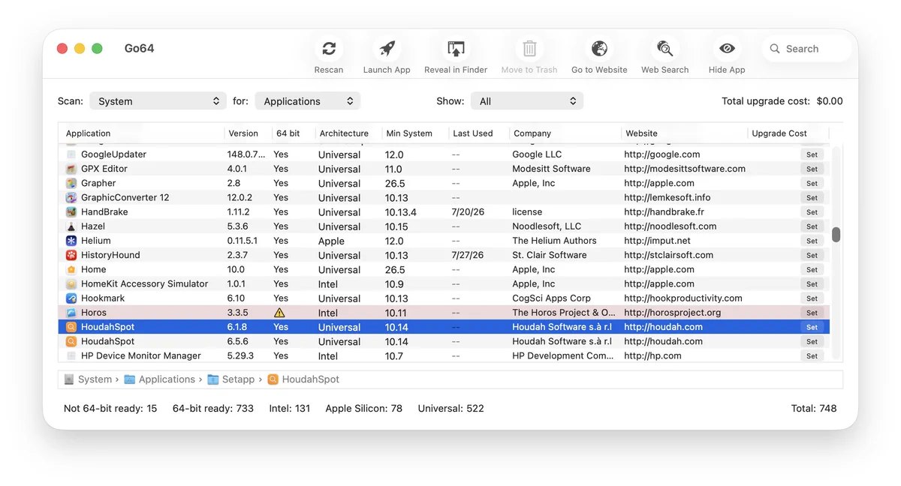
Task: Click the http://hookproductivity.com cell
Action: 683,298
